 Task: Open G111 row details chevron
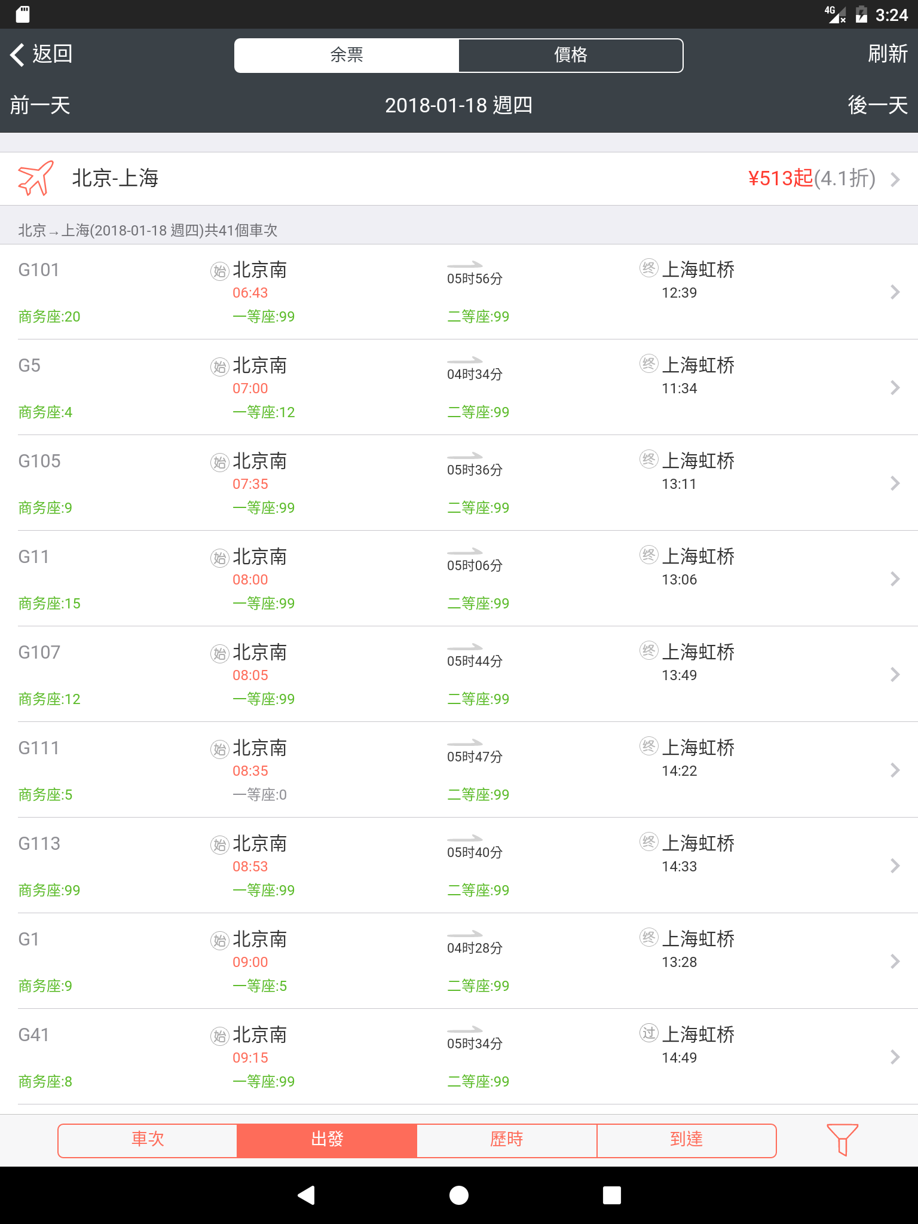[895, 770]
